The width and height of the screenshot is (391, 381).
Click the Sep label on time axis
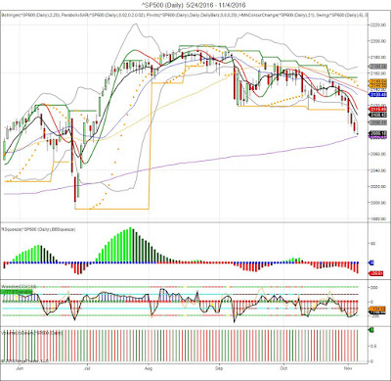pos(219,368)
